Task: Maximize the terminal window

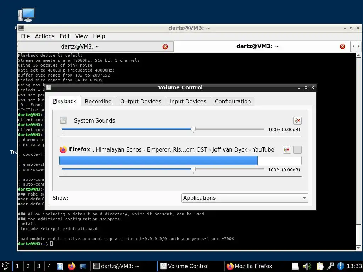Action: [351, 28]
